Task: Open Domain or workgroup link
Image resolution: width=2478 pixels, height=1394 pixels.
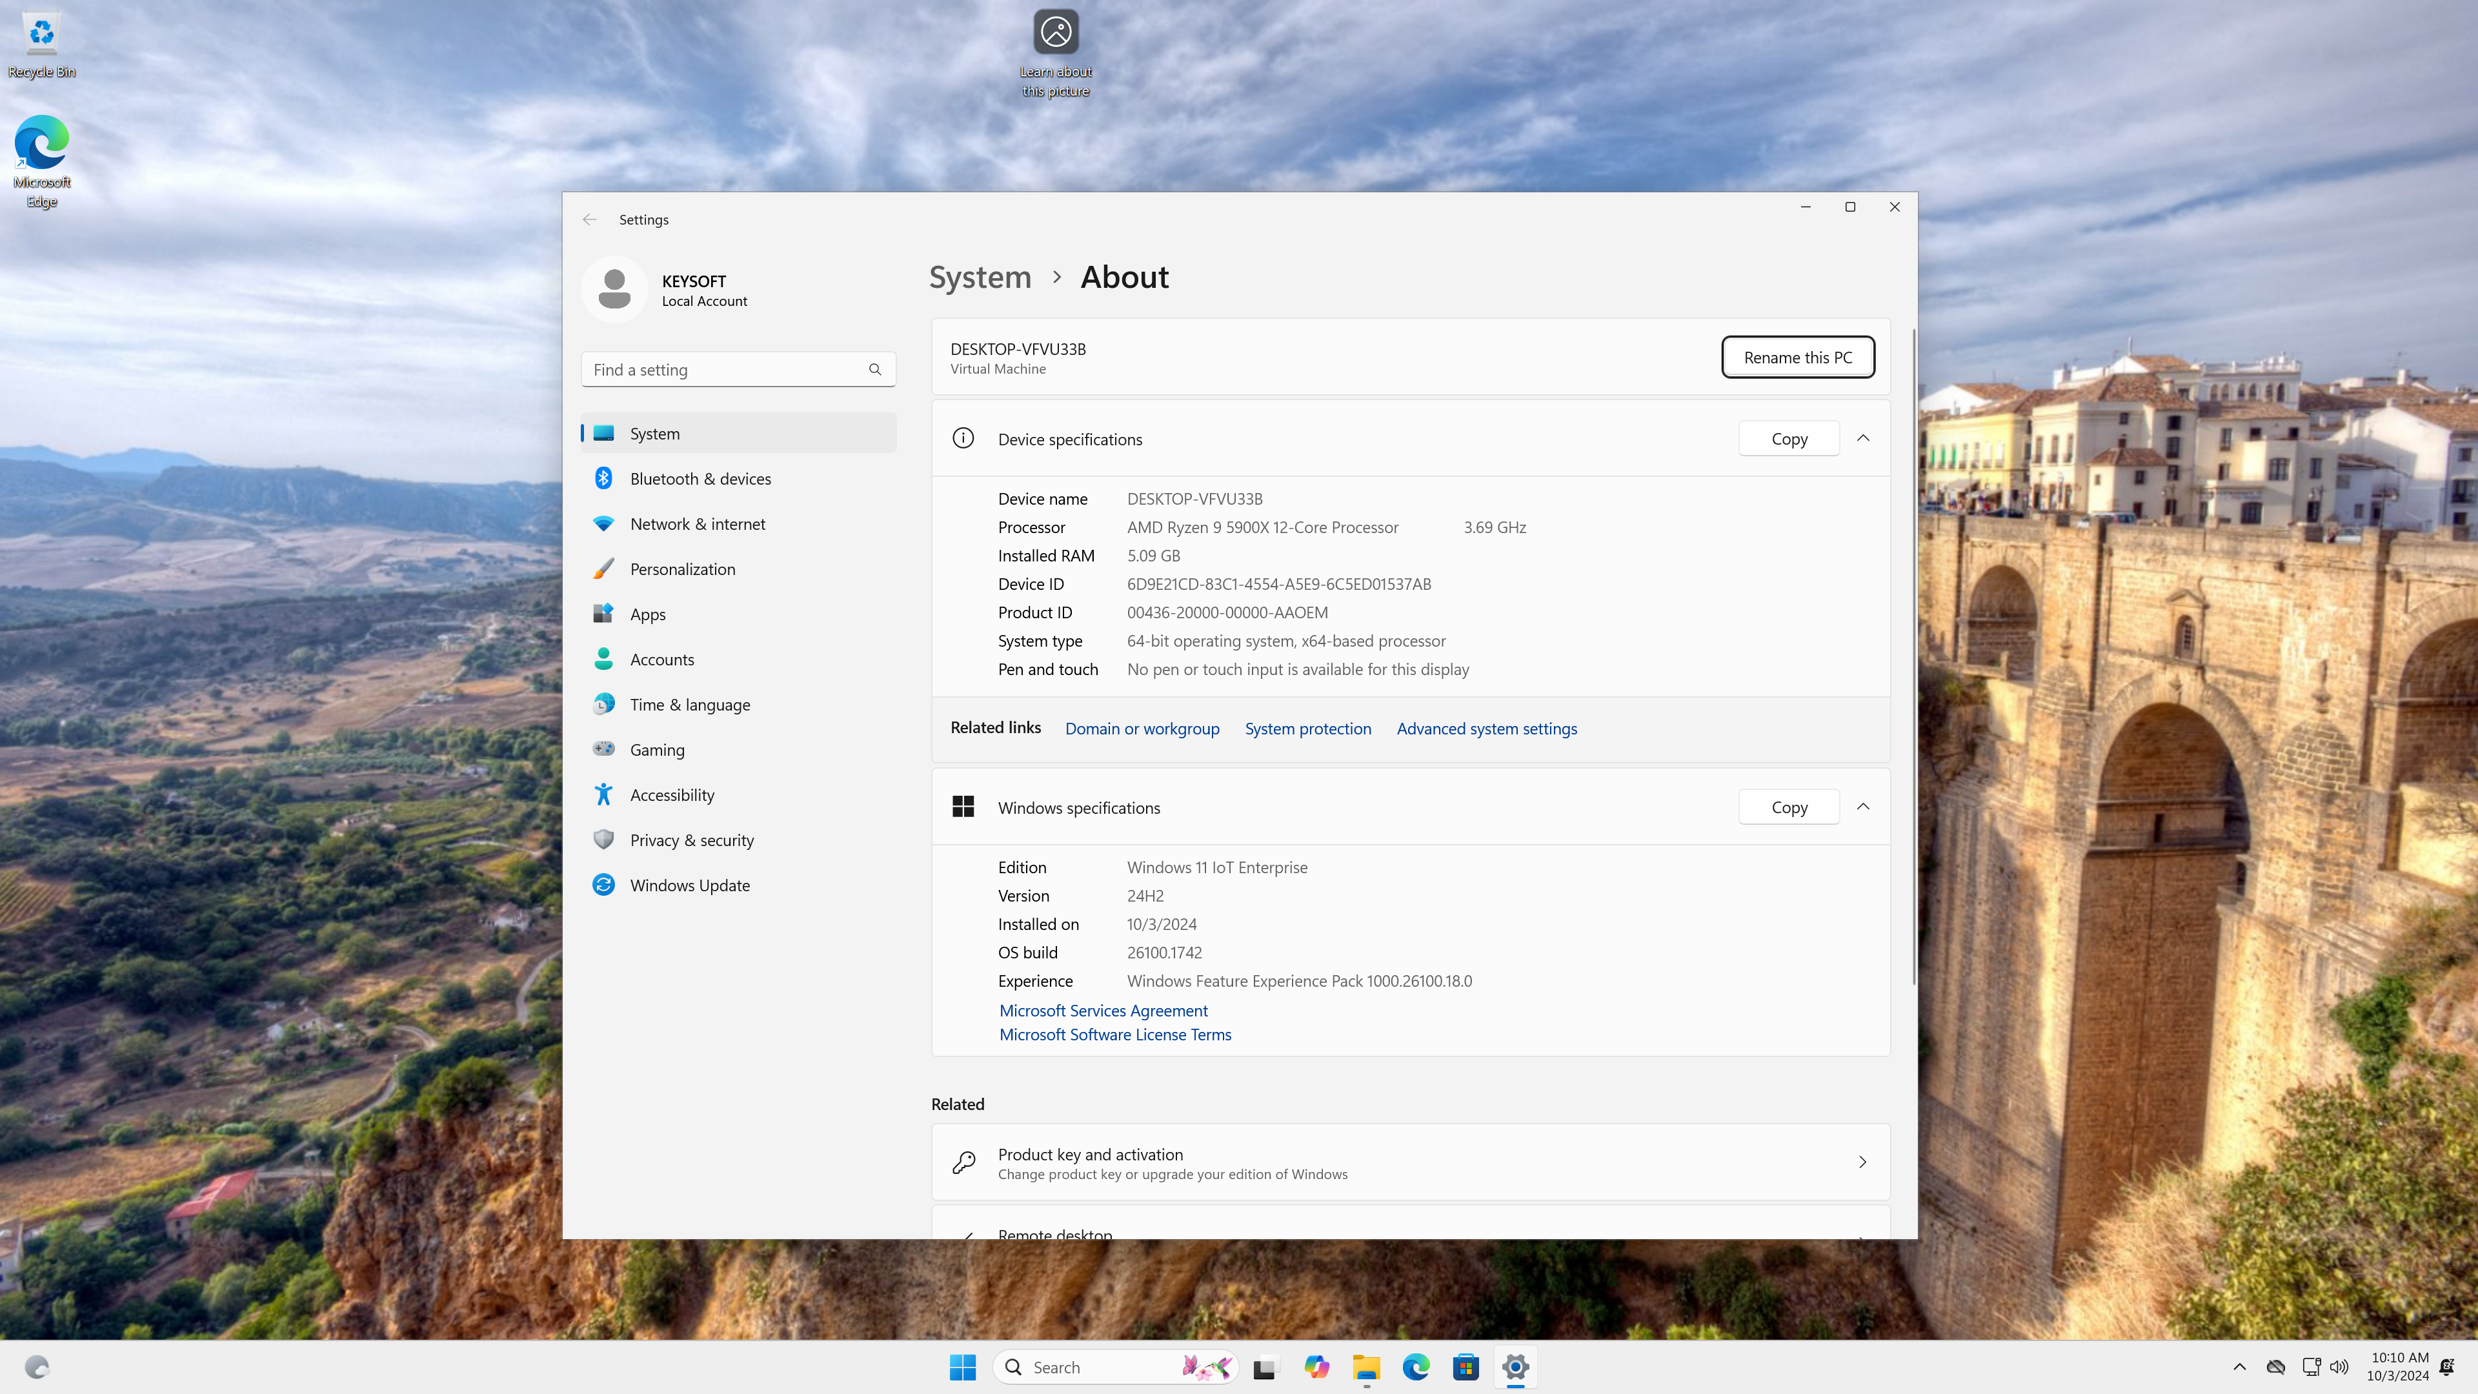Action: [x=1142, y=728]
